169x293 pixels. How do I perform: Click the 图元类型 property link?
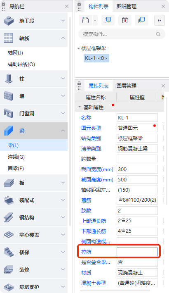click(91, 128)
